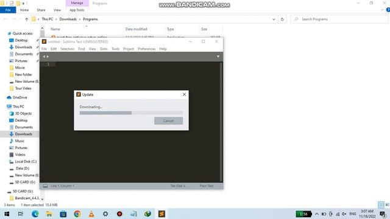Open the Sublime Text File menu
The image size is (390, 219).
(44, 49)
